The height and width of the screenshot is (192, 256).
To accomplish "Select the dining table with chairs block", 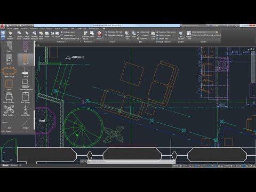I will click(9, 72).
